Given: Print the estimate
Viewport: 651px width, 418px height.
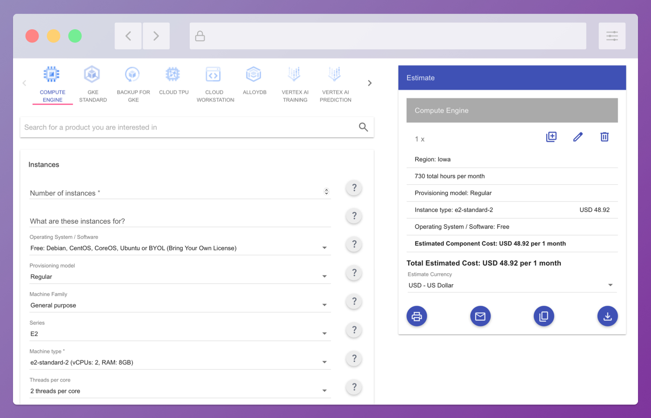Looking at the screenshot, I should point(417,316).
